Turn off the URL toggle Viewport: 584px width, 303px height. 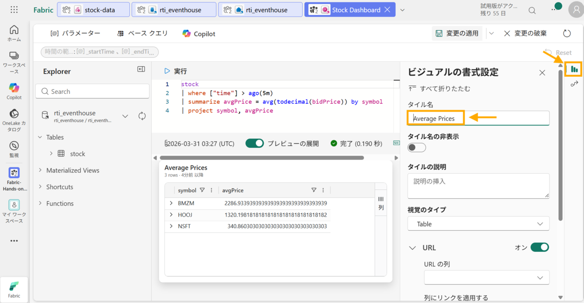[539, 247]
